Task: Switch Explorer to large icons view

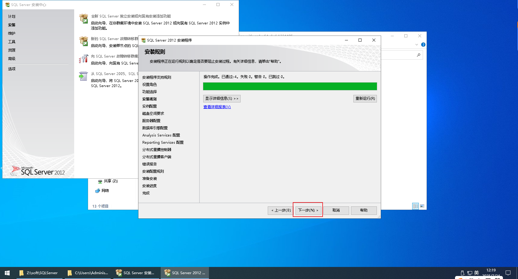Action: (x=422, y=206)
